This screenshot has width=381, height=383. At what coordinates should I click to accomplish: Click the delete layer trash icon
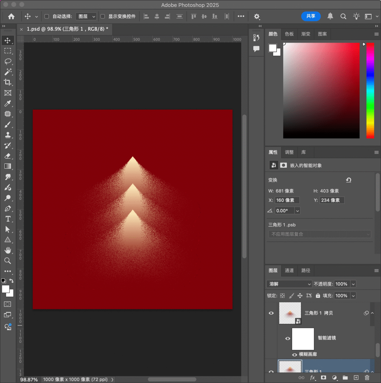(x=367, y=378)
